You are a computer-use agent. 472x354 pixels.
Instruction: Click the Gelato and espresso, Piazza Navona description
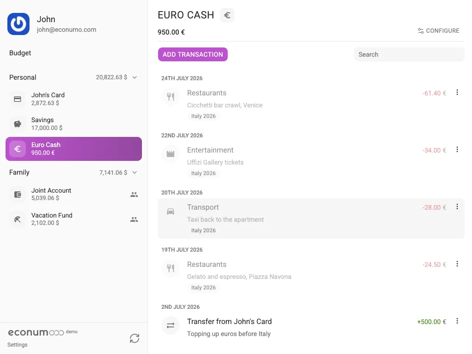click(239, 277)
